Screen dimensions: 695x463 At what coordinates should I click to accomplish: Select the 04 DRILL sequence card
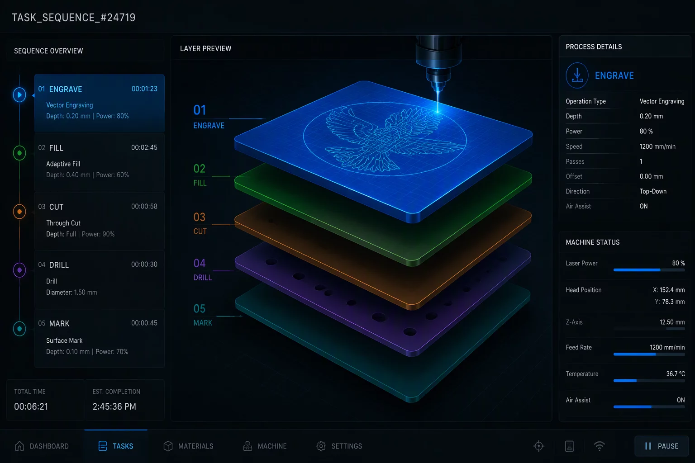(100, 279)
